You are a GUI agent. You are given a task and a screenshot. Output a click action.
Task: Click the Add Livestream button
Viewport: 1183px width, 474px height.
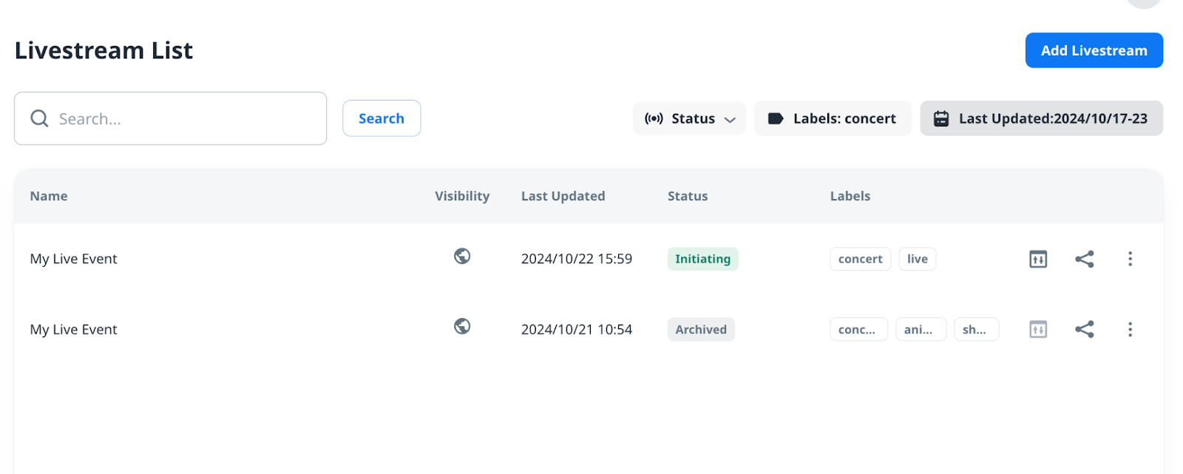1094,50
